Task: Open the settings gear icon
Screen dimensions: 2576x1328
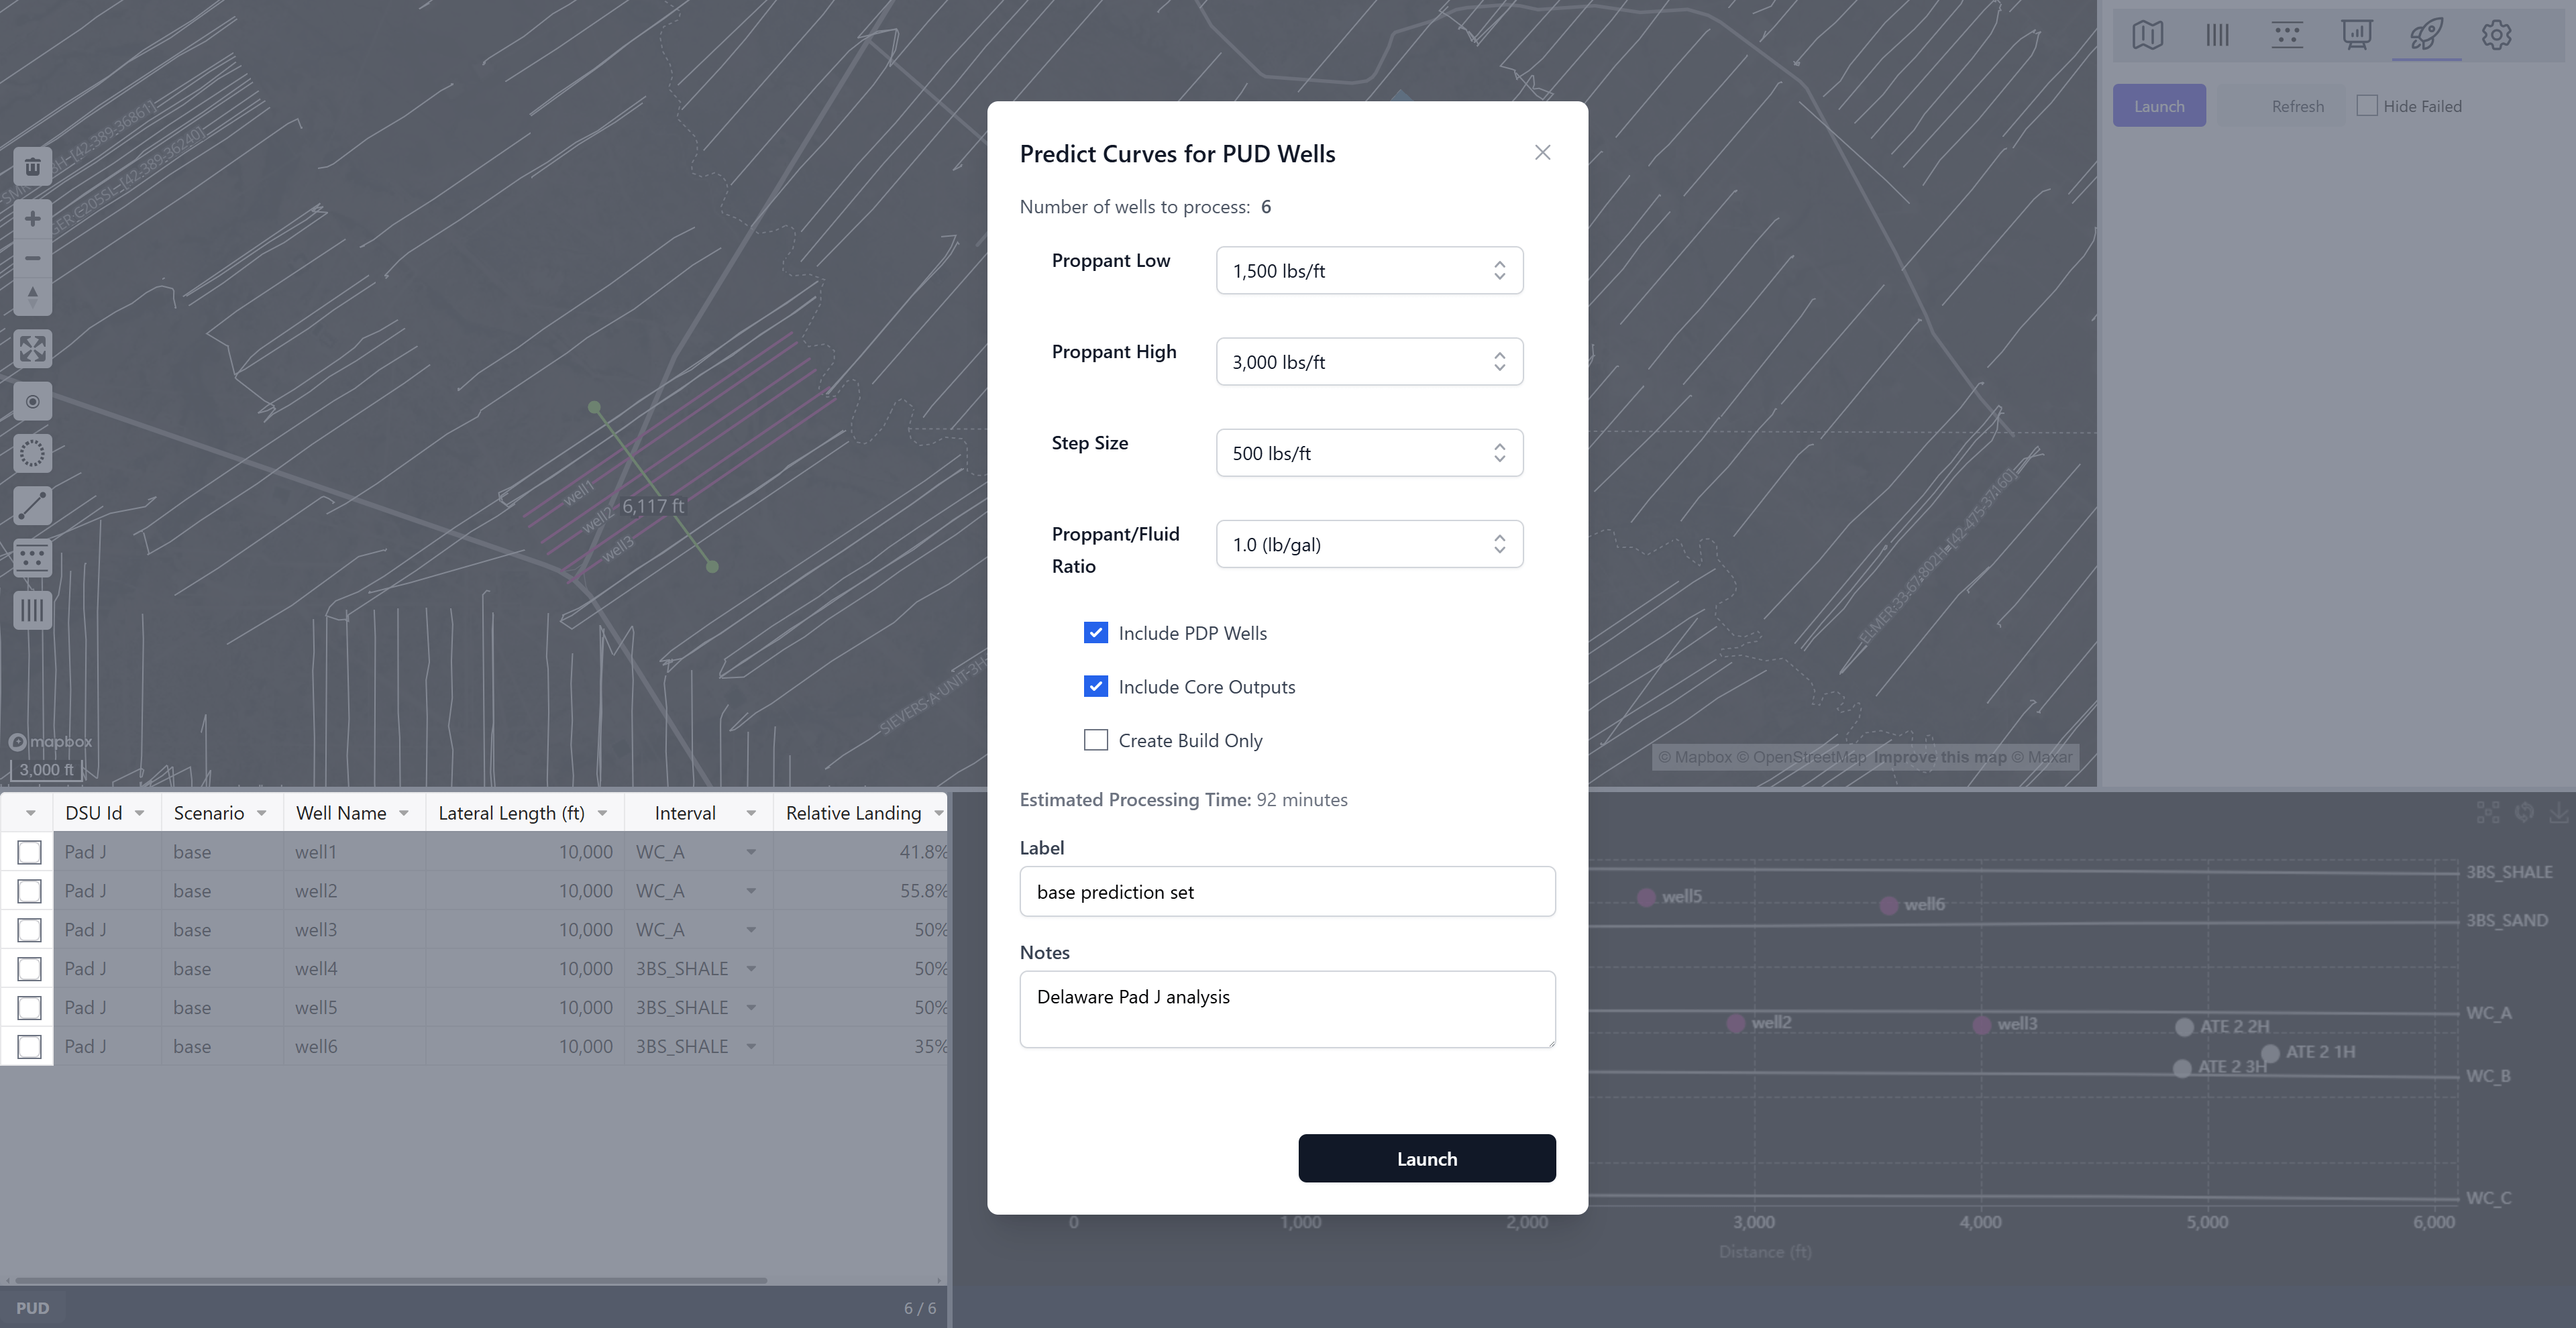Action: point(2496,35)
